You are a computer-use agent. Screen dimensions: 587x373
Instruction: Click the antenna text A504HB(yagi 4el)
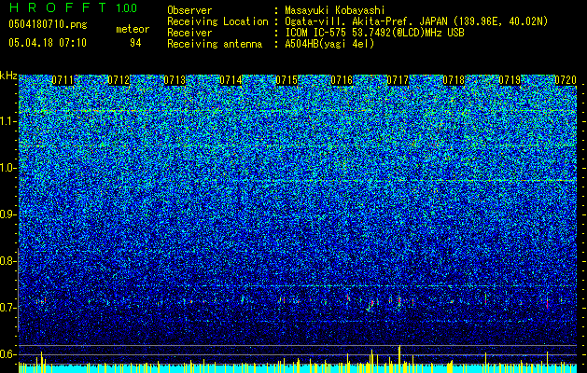click(329, 44)
